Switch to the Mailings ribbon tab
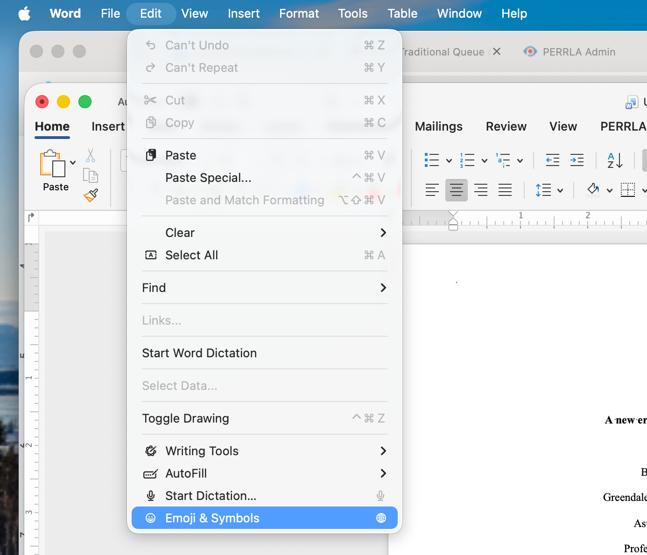This screenshot has width=647, height=555. click(439, 126)
